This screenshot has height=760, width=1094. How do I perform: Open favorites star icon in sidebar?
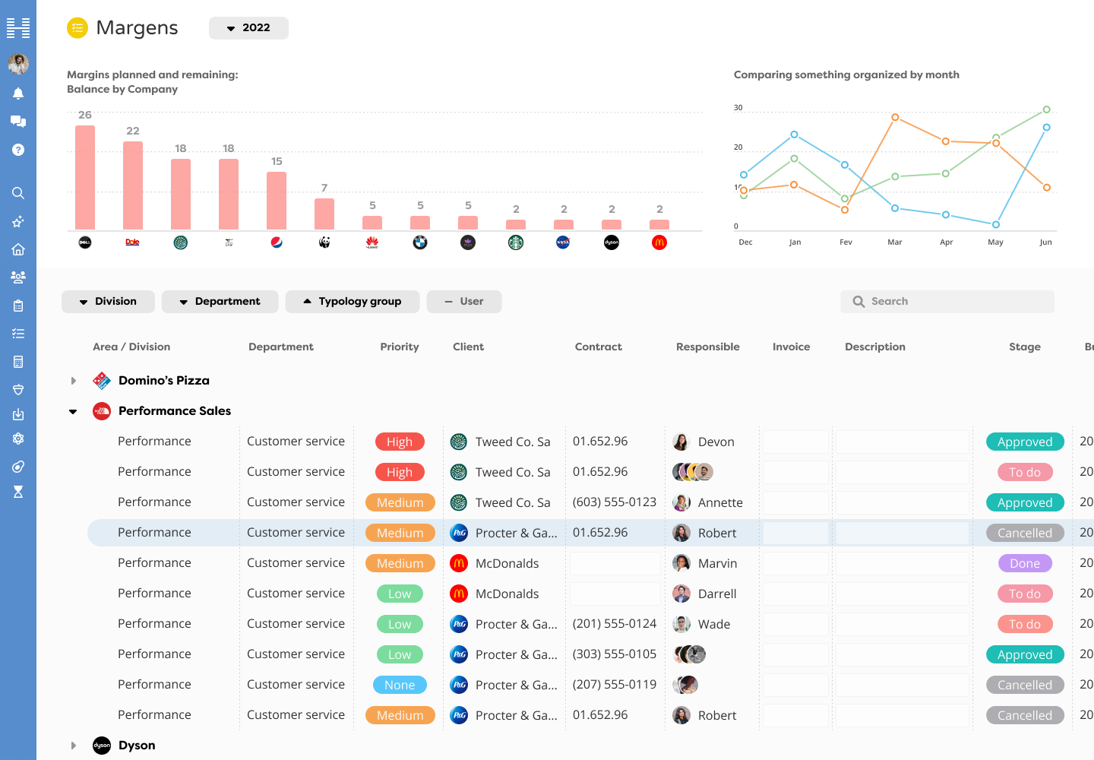tap(18, 221)
